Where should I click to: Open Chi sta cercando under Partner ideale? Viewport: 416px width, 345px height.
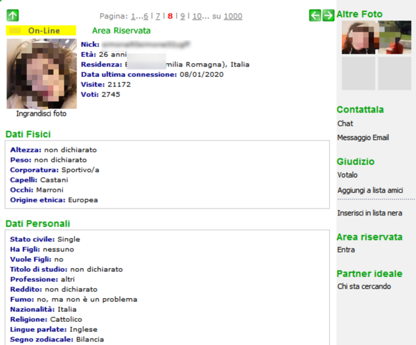[363, 286]
